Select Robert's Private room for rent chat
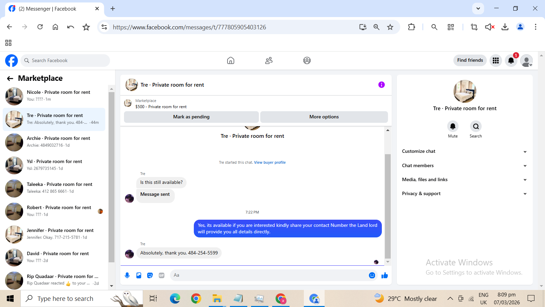Image resolution: width=545 pixels, height=307 pixels. (54, 211)
